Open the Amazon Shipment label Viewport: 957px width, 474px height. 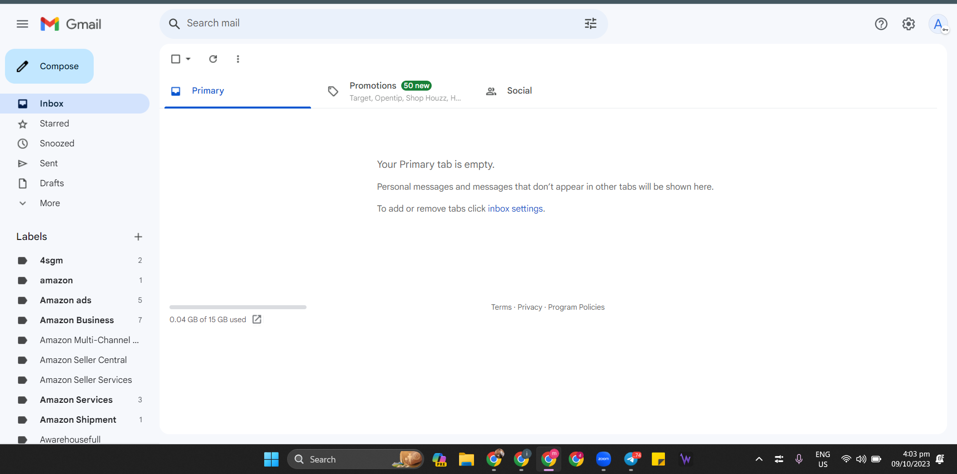point(75,420)
